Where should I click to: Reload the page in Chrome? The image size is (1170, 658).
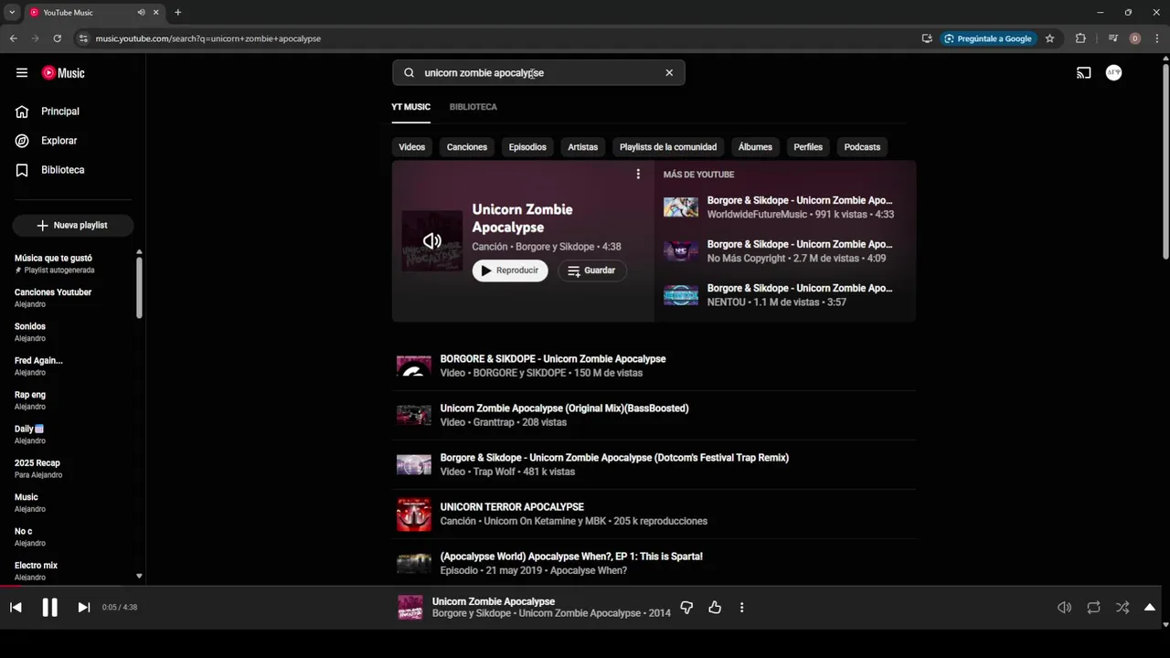click(57, 38)
